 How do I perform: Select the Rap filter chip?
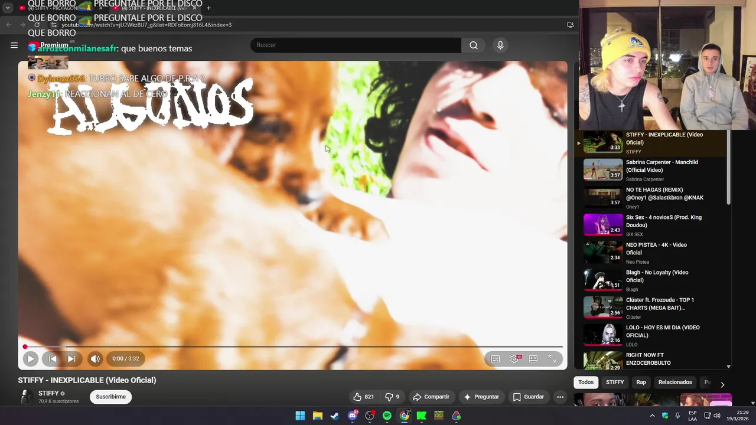[x=641, y=382]
